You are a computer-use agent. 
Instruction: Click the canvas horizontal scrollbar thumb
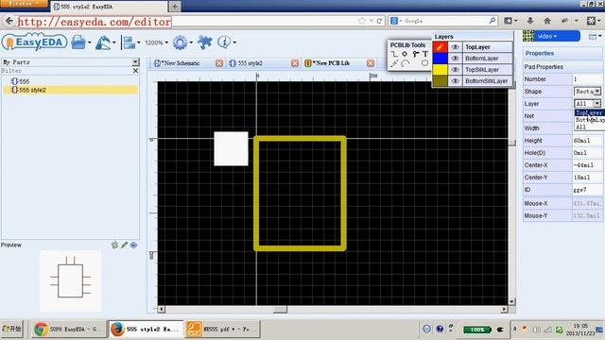(280, 309)
